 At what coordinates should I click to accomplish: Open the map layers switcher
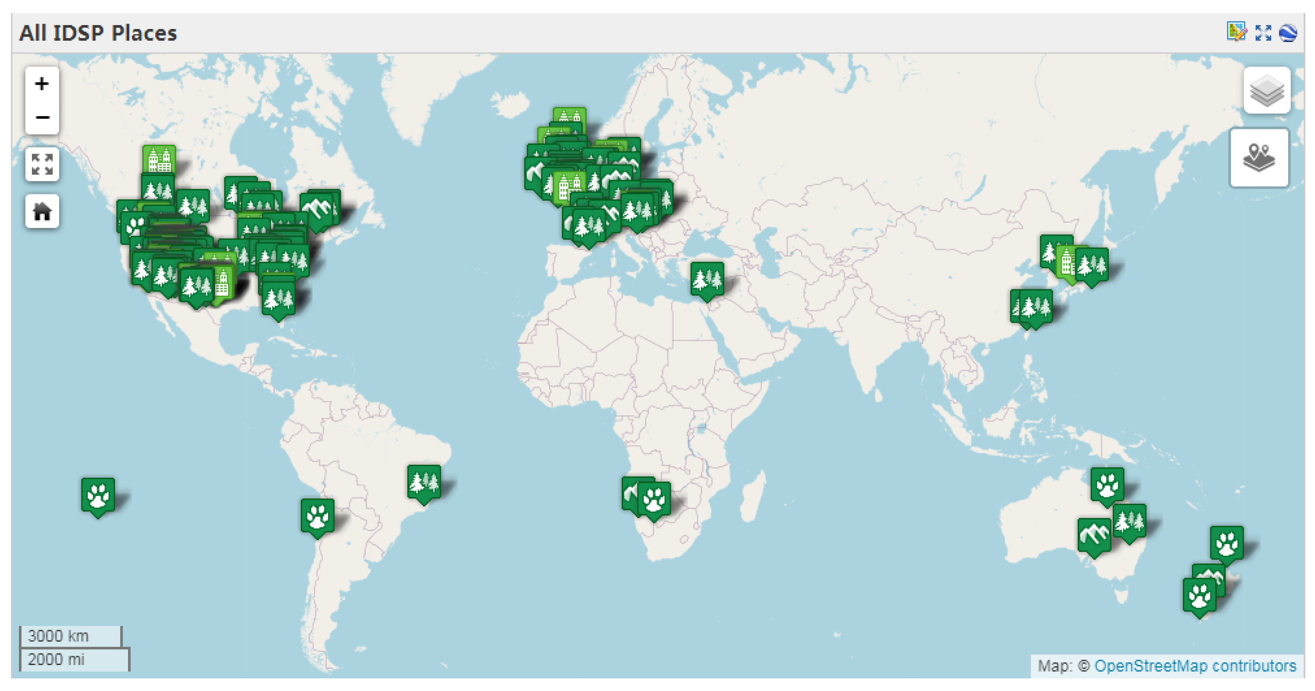point(1267,91)
